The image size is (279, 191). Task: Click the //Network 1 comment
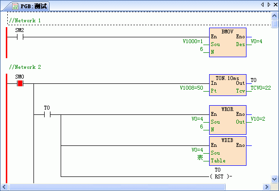[25, 21]
